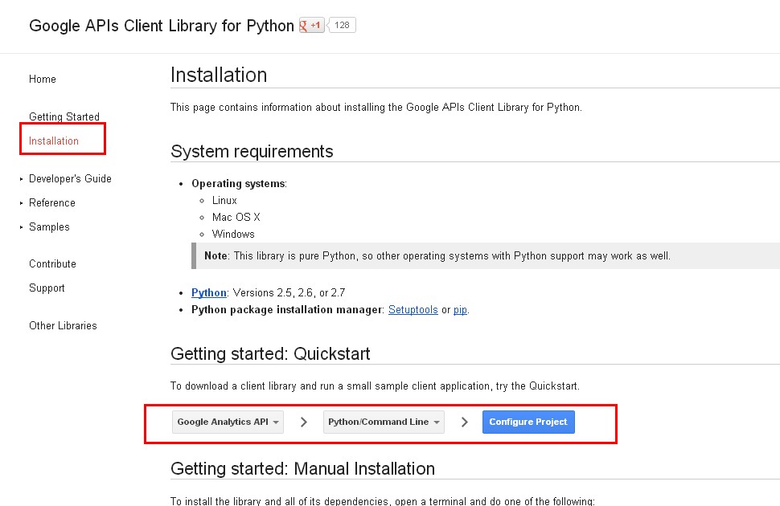Expand the Samples section arrow

(22, 227)
